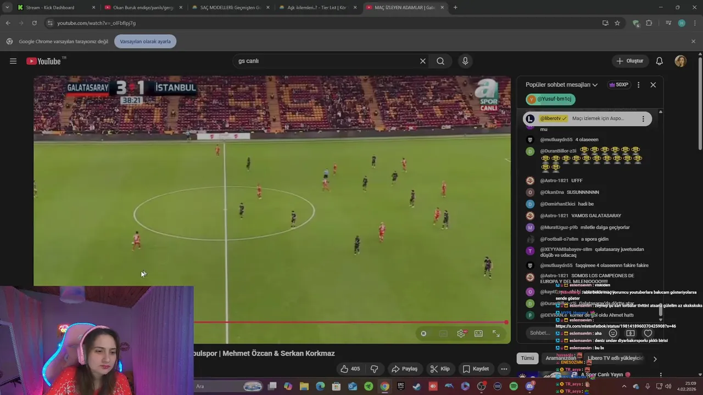
Task: Open the 50XP points badge
Action: click(x=618, y=84)
